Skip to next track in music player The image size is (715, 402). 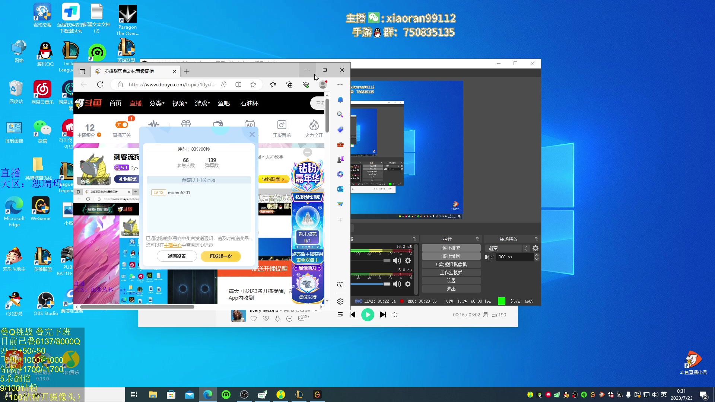click(383, 315)
